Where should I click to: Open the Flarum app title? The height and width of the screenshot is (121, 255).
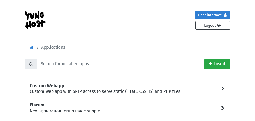[x=37, y=105]
